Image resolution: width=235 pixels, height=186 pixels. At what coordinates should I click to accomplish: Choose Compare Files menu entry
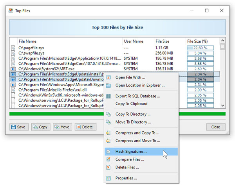click(141, 159)
